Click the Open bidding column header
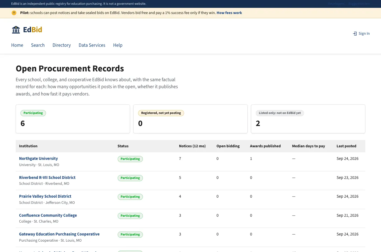Viewport: 381px width, 252px height. [x=228, y=146]
